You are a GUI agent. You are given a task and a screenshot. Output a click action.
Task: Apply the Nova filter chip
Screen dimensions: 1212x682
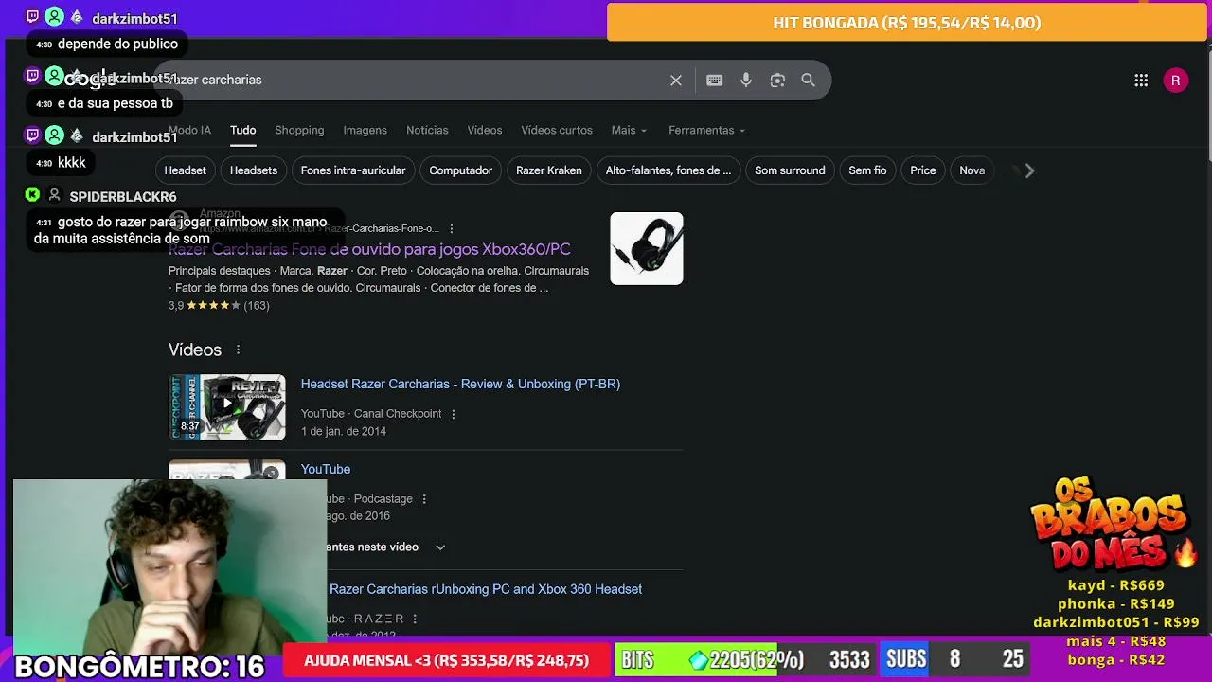pos(972,170)
